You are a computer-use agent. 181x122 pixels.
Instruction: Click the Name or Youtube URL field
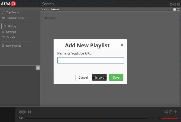(x=91, y=60)
